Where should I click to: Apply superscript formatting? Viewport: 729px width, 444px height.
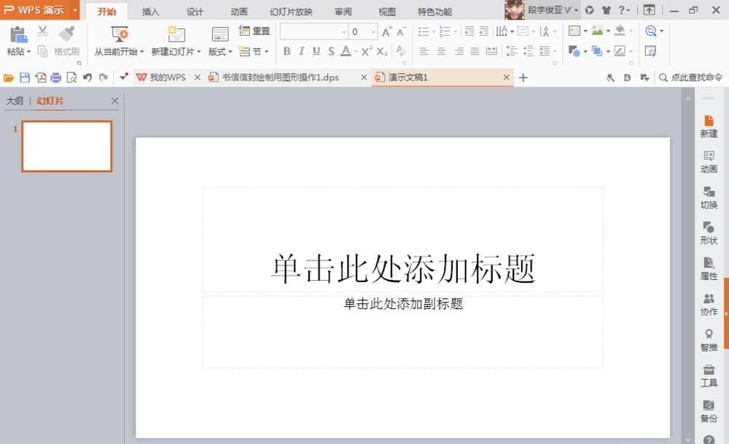pyautogui.click(x=367, y=51)
